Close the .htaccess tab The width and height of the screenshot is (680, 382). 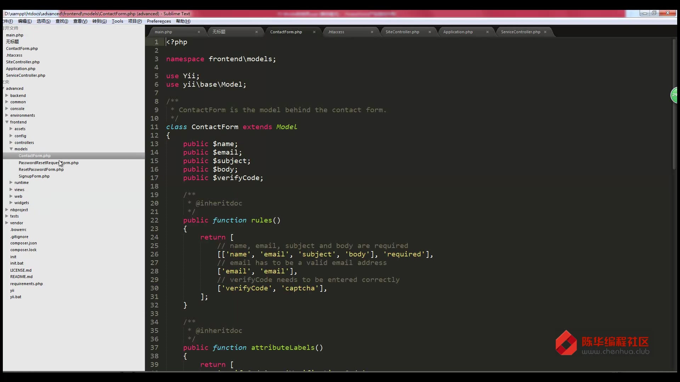[372, 32]
